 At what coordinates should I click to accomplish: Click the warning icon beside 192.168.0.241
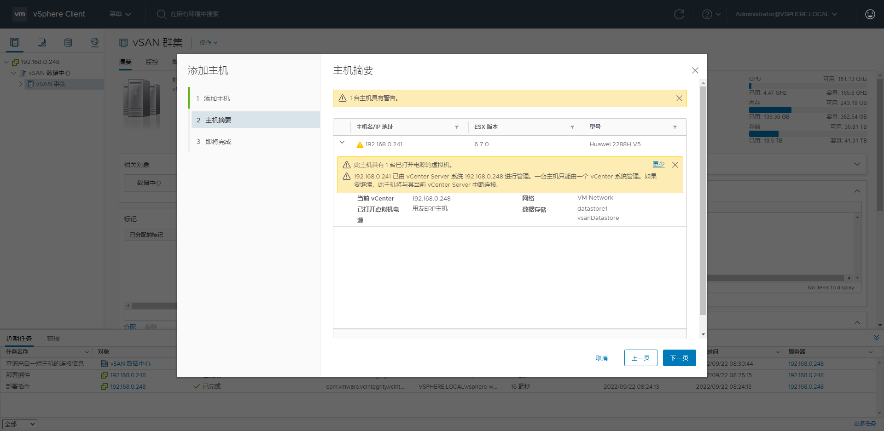pos(360,144)
